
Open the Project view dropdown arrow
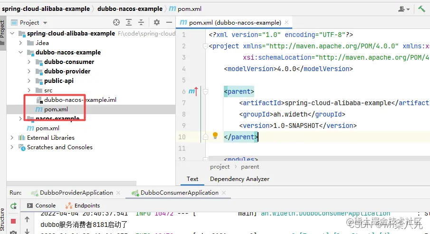pos(45,23)
